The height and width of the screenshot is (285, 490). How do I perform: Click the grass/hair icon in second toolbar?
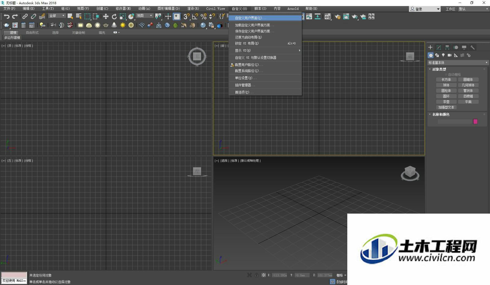click(x=175, y=25)
